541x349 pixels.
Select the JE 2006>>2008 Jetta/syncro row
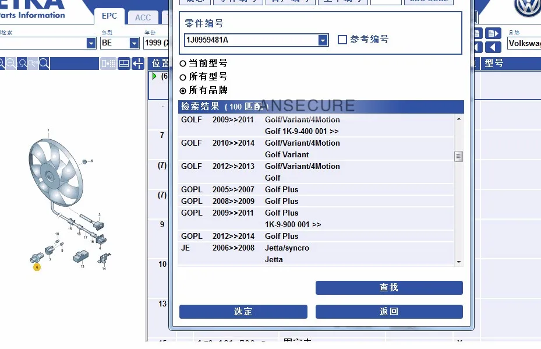coord(316,253)
